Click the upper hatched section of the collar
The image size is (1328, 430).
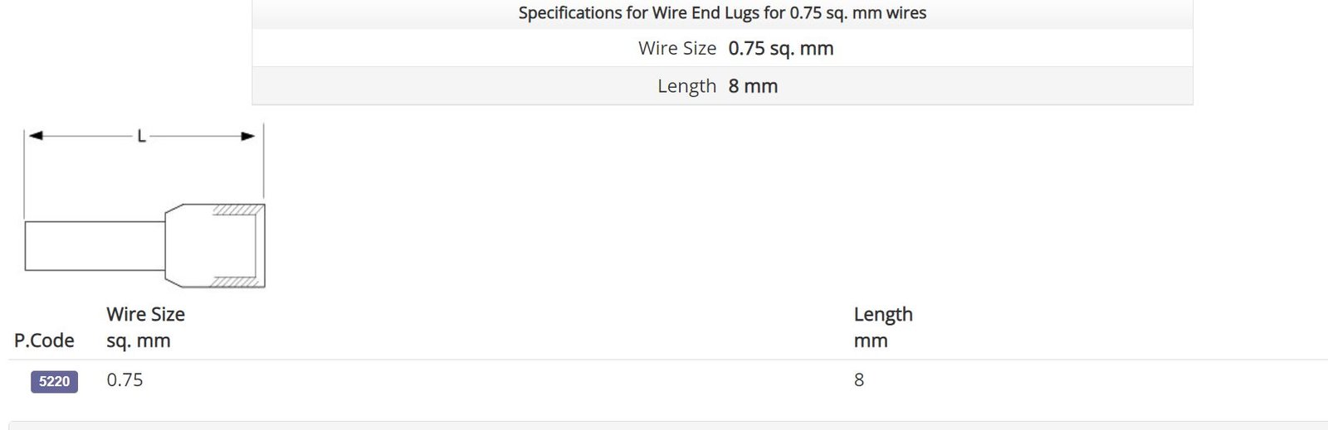[x=237, y=210]
